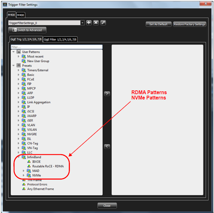The image size is (214, 213).
Task: Click the rename settings pencil icon
Action: [103, 23]
